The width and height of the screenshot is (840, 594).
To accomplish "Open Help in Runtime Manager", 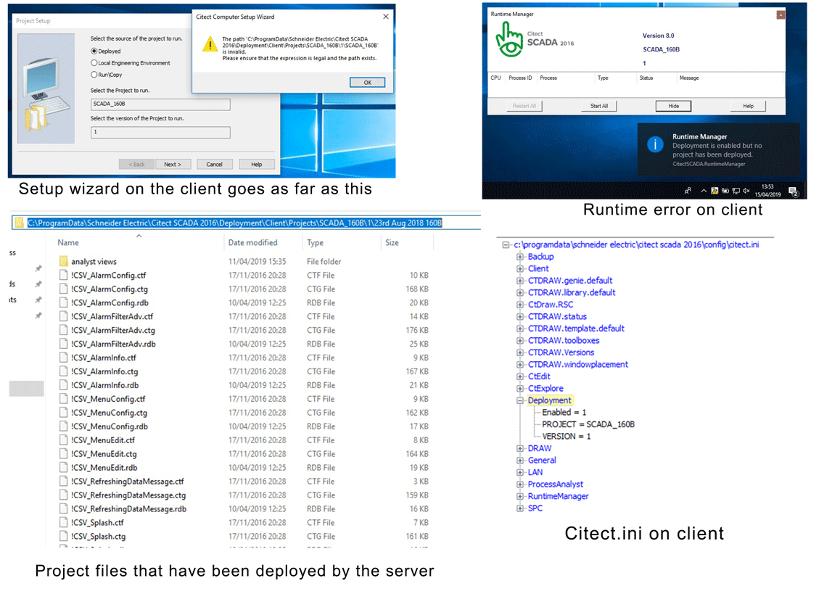I will pyautogui.click(x=748, y=106).
